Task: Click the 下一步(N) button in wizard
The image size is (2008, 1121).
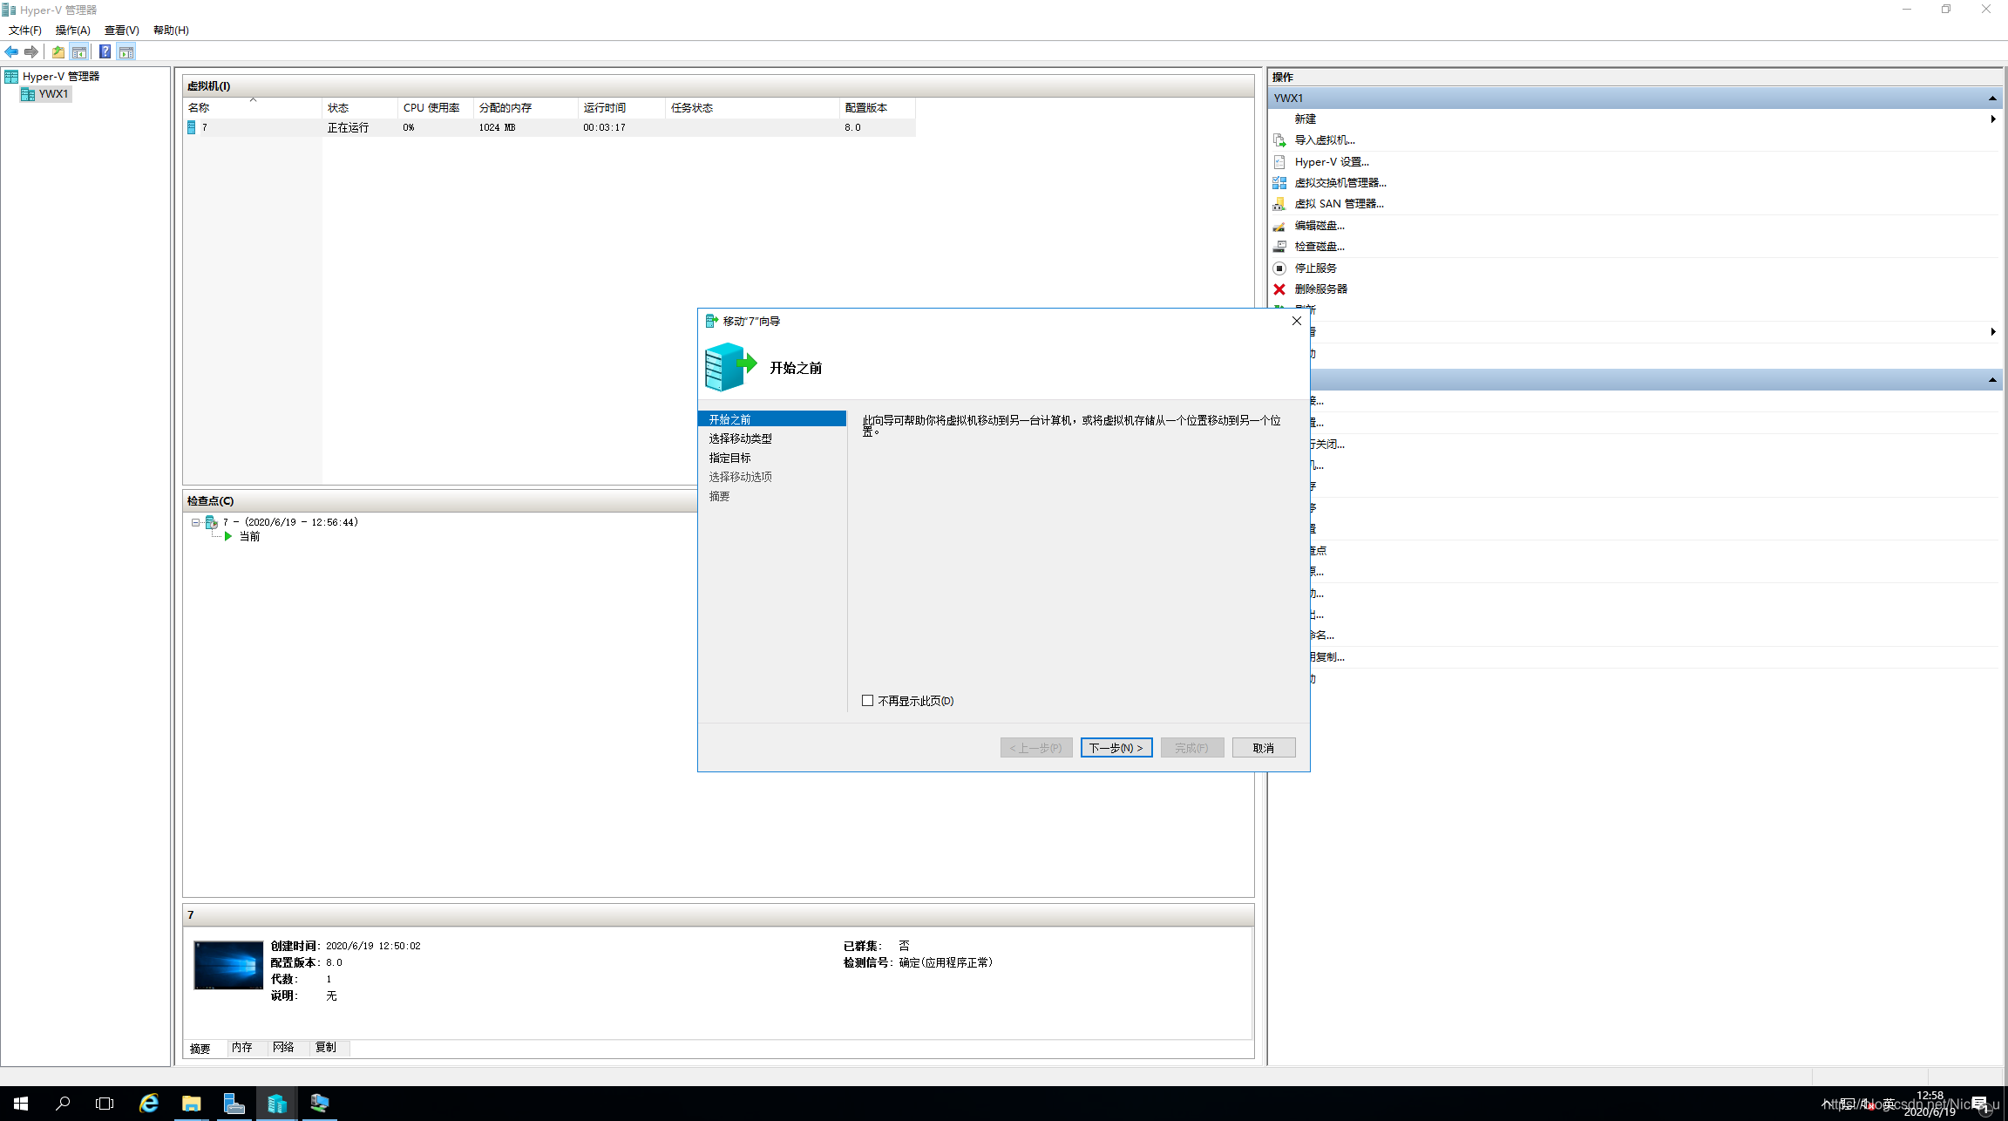Action: (x=1116, y=748)
